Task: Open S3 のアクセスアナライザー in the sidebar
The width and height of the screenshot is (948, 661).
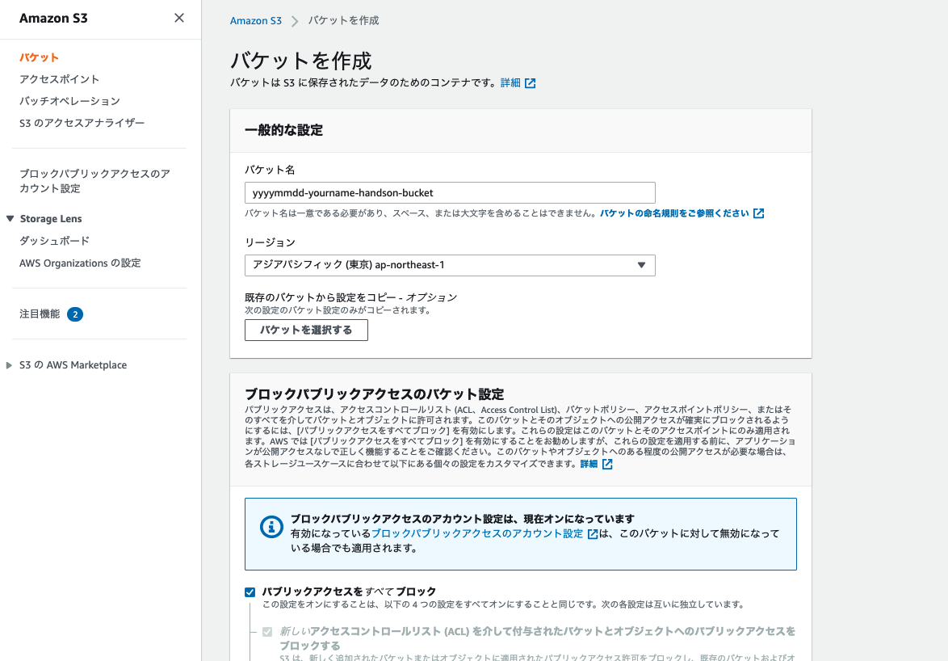Action: coord(82,123)
